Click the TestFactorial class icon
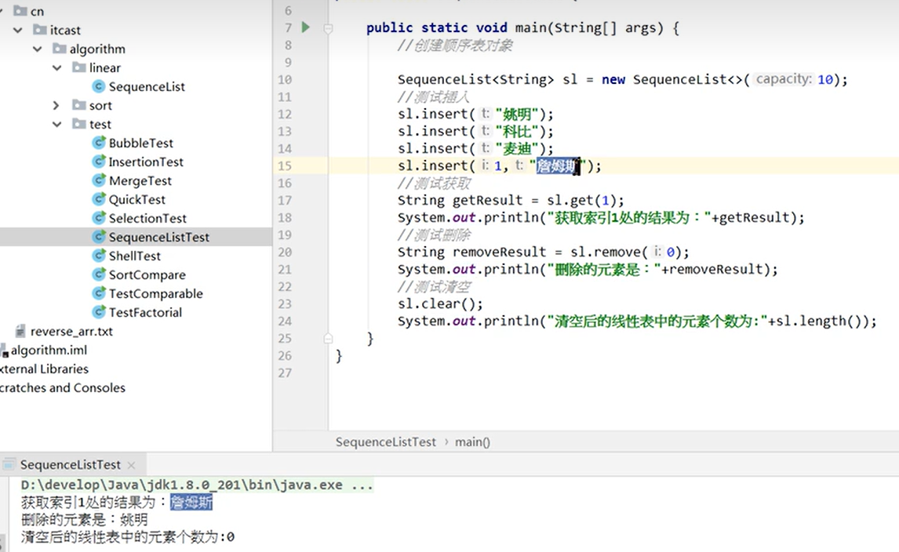The width and height of the screenshot is (899, 552). tap(99, 312)
